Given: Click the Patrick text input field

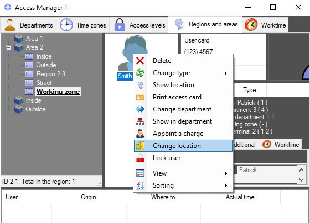Looking at the screenshot, I should click(267, 170).
